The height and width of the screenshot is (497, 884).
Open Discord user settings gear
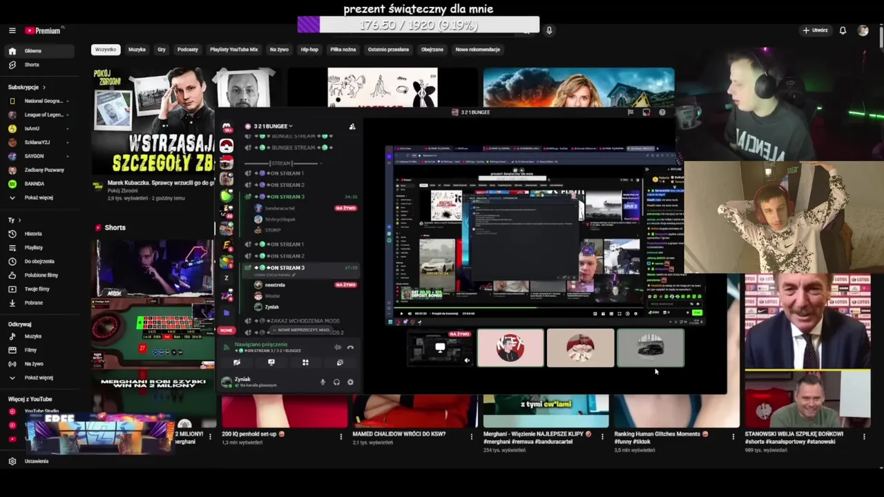click(350, 382)
